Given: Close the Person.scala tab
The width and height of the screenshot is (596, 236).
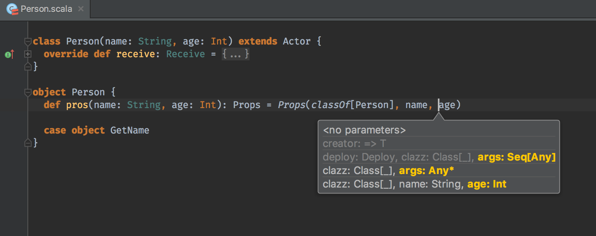Looking at the screenshot, I should coord(81,8).
